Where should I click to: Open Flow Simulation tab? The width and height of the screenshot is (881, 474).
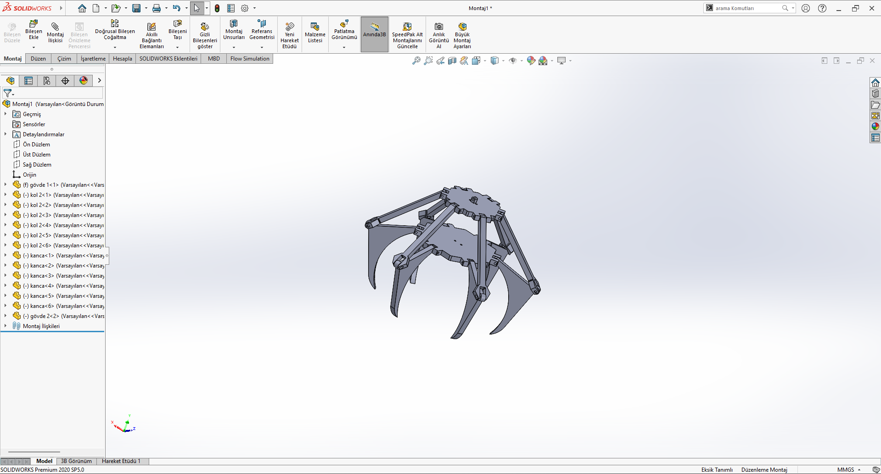pos(250,59)
